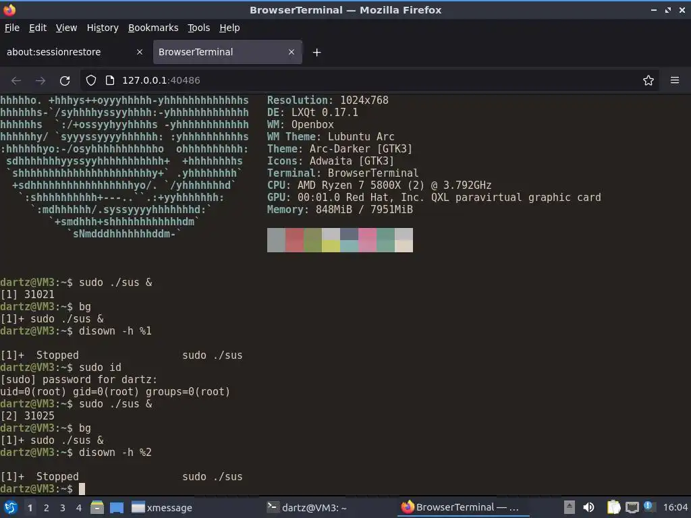
Task: Click the terminal cursor at the last prompt
Action: coord(82,489)
